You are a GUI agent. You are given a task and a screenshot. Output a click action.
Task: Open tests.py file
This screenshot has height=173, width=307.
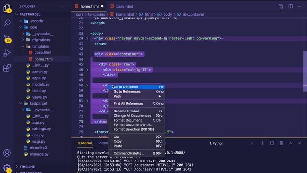[x=39, y=91]
